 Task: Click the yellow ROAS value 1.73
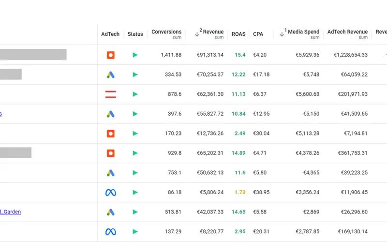pyautogui.click(x=240, y=192)
